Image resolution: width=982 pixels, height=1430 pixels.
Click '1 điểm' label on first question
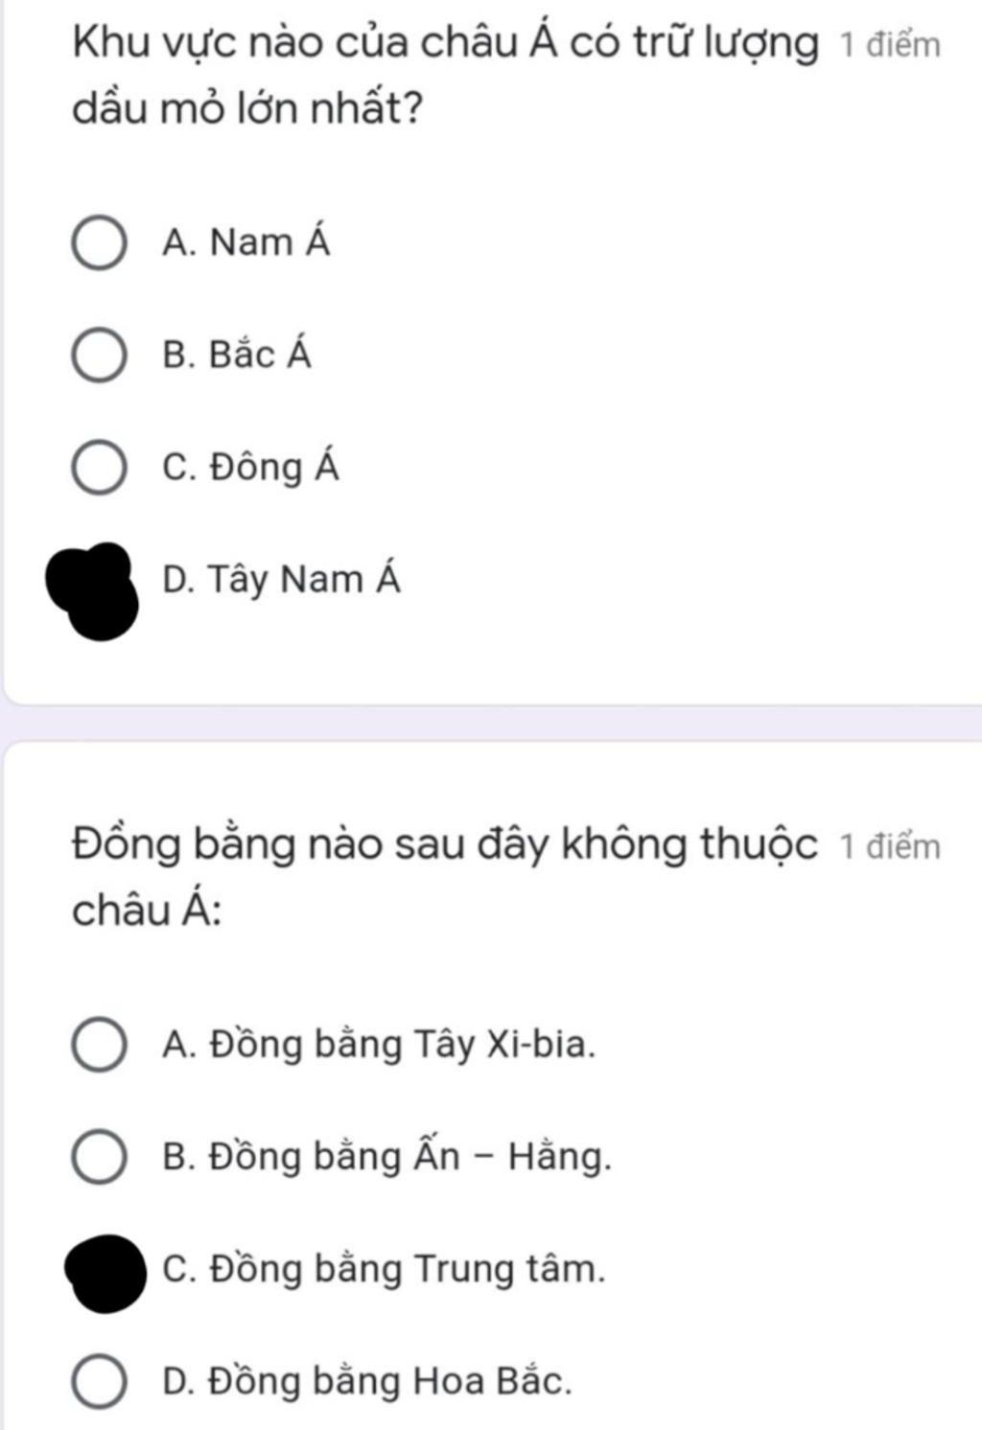tap(890, 45)
